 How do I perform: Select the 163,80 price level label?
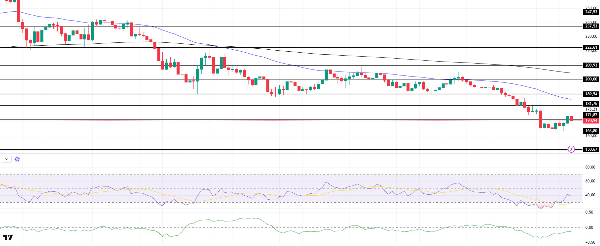coord(591,131)
